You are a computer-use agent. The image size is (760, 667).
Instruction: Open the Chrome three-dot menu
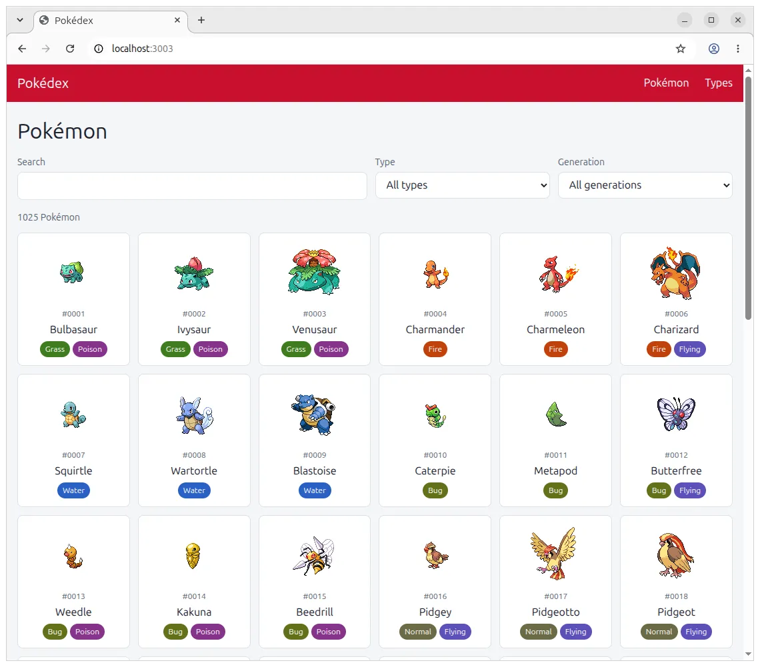coord(738,49)
